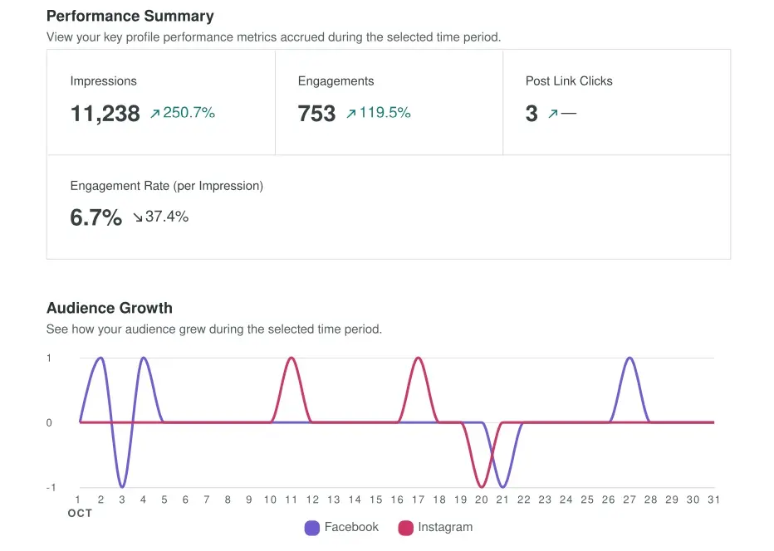
Task: Select the Impressions value 11,238
Action: 105,114
